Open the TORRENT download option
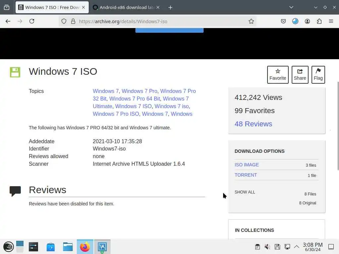The height and width of the screenshot is (254, 339). 246,175
